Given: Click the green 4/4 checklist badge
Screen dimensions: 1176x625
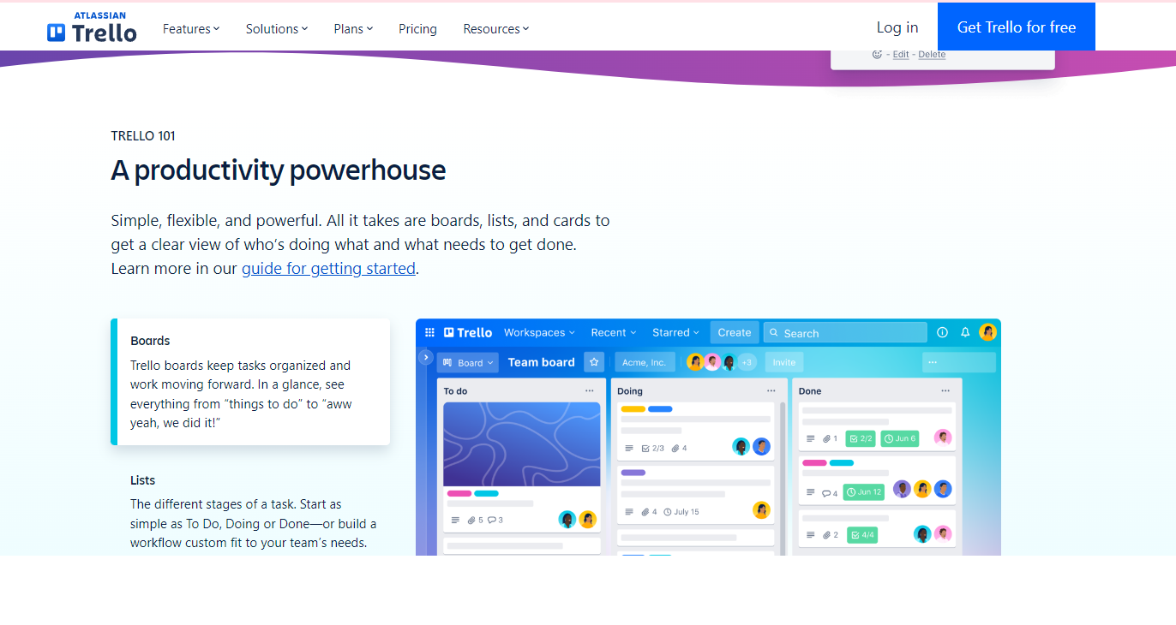Looking at the screenshot, I should click(x=862, y=535).
